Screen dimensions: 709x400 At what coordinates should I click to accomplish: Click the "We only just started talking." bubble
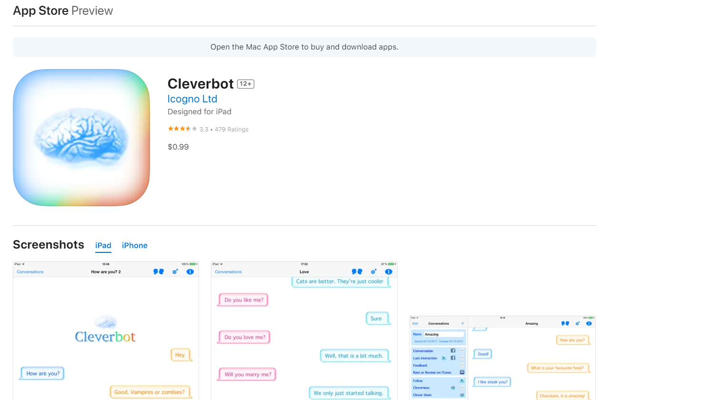(349, 393)
